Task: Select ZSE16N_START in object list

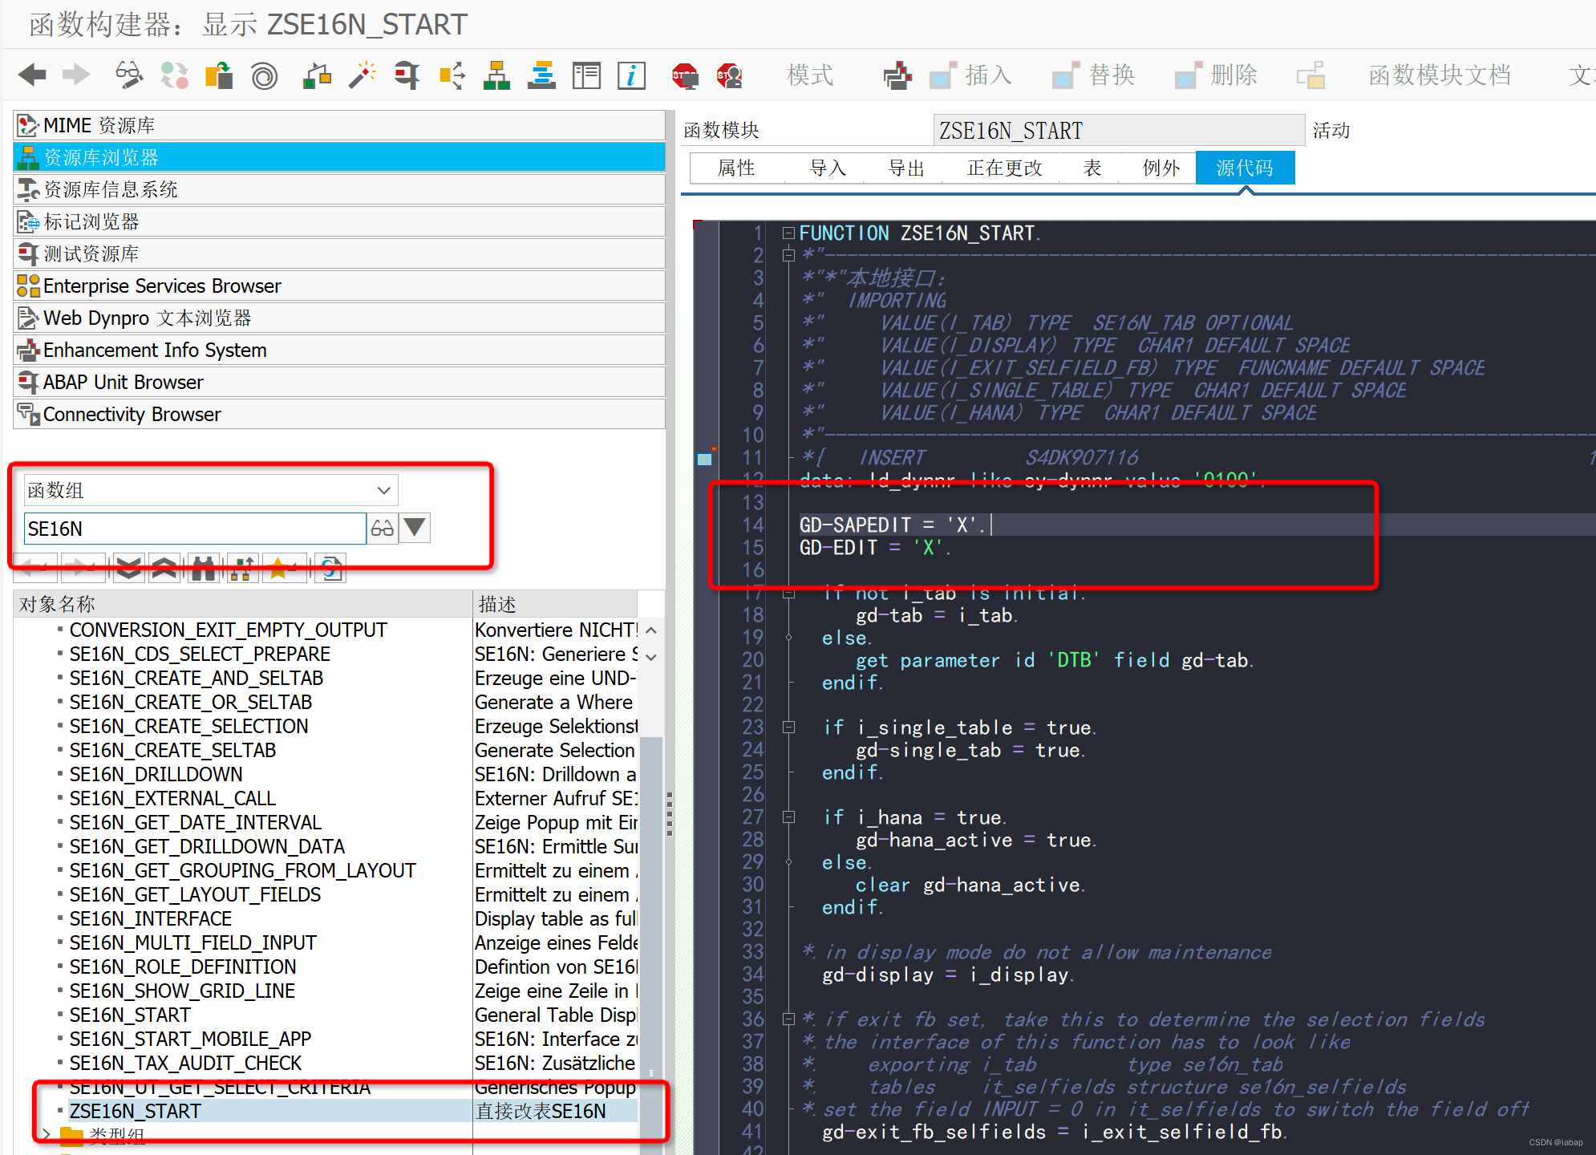Action: pyautogui.click(x=136, y=1111)
